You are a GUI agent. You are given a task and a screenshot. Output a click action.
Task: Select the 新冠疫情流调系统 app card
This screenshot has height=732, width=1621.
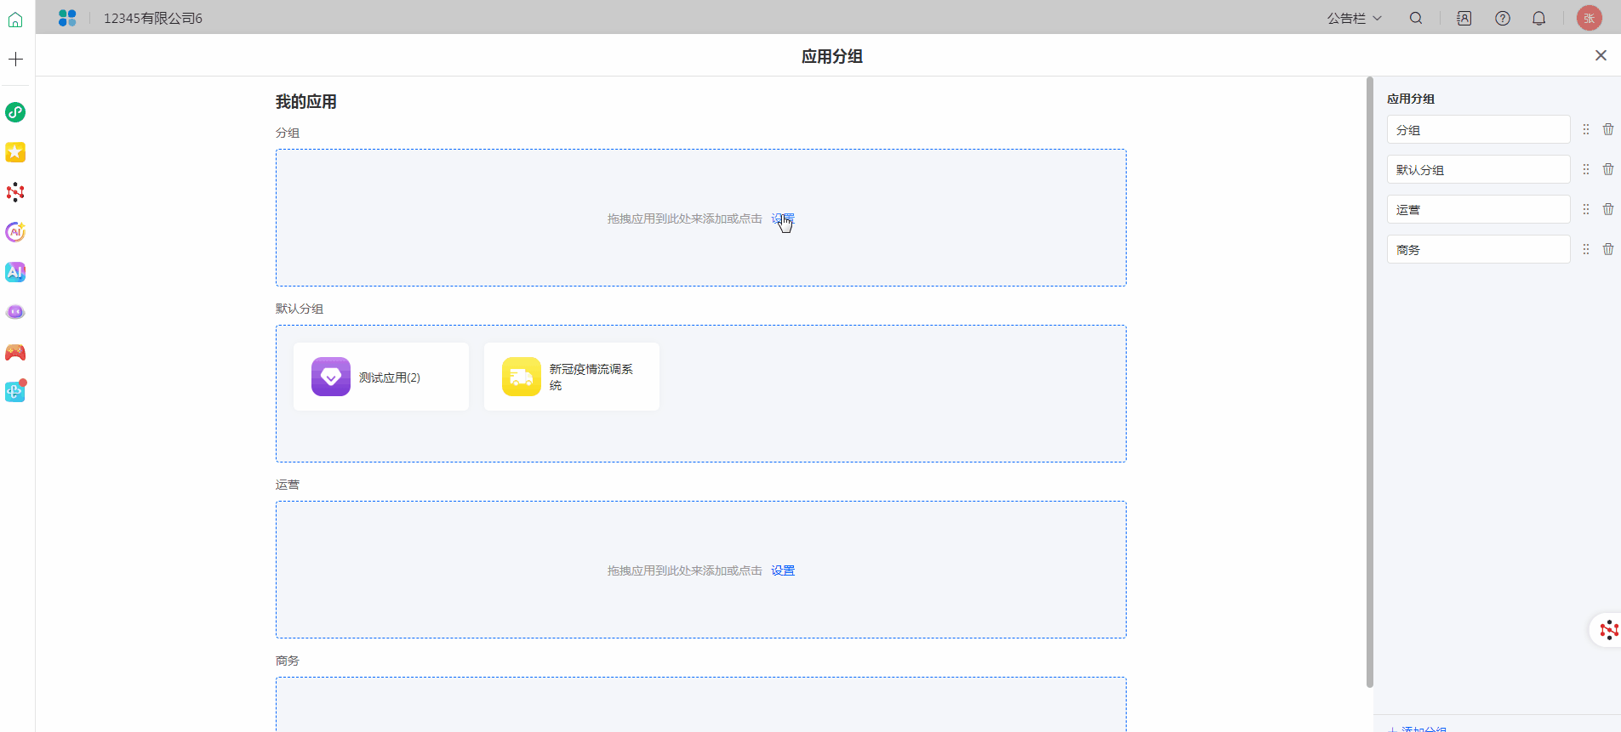[572, 377]
